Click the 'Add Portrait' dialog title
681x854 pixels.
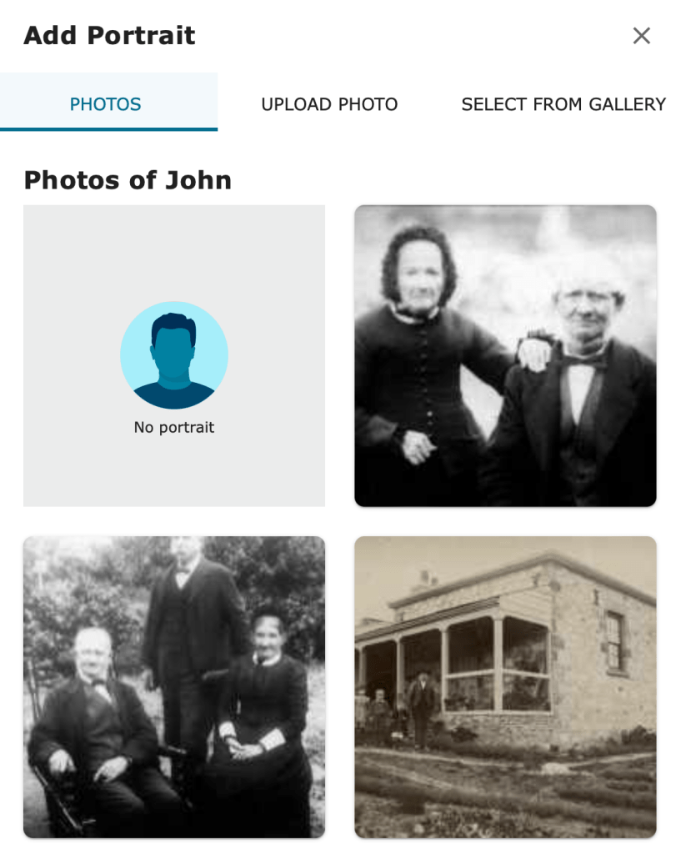point(109,36)
